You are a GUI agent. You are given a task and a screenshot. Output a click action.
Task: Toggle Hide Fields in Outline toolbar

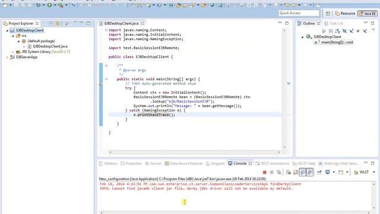344,31
